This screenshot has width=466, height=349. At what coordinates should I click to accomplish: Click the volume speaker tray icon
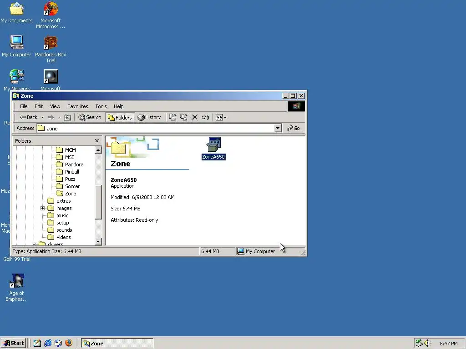tap(428, 344)
